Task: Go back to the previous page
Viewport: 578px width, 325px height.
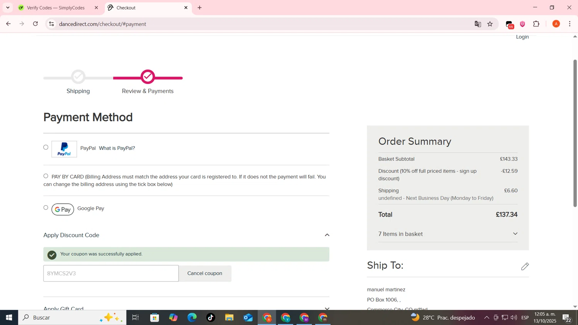Action: 8,24
